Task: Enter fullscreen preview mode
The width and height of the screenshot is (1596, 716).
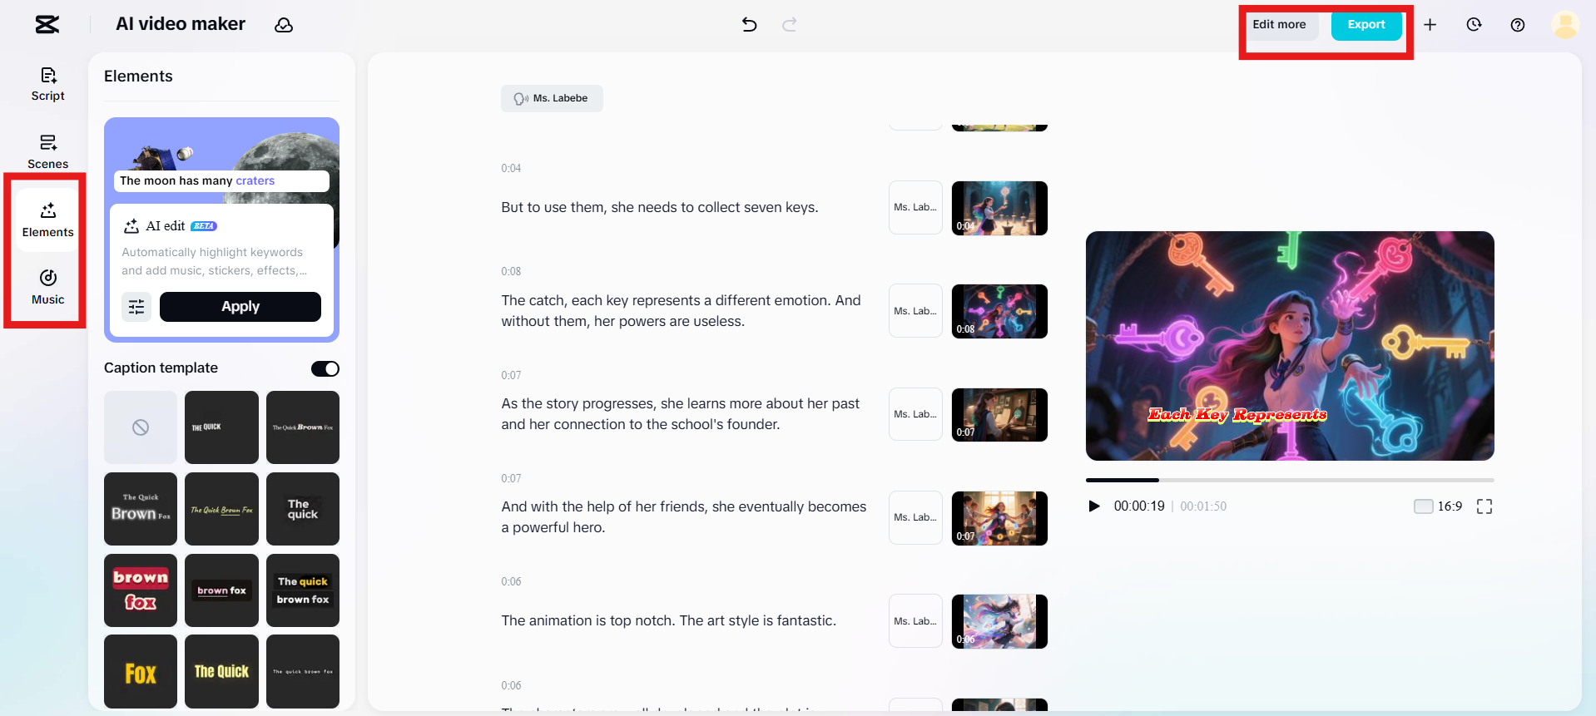Action: [x=1484, y=506]
